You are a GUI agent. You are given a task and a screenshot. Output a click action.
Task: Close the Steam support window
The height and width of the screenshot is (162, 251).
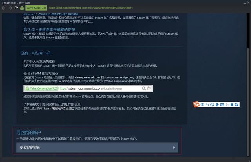248,2
